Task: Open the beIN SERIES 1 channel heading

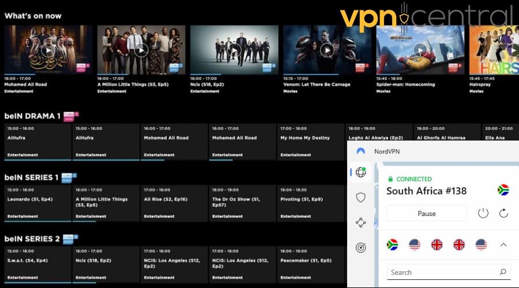Action: (32, 177)
